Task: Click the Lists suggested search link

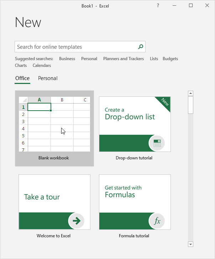Action: 154,59
